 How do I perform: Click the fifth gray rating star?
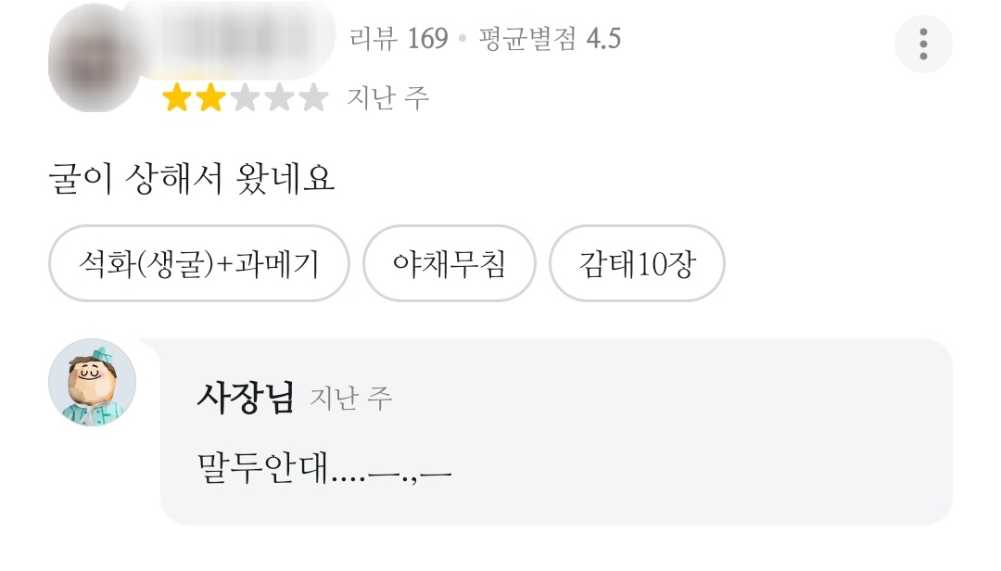click(x=313, y=97)
